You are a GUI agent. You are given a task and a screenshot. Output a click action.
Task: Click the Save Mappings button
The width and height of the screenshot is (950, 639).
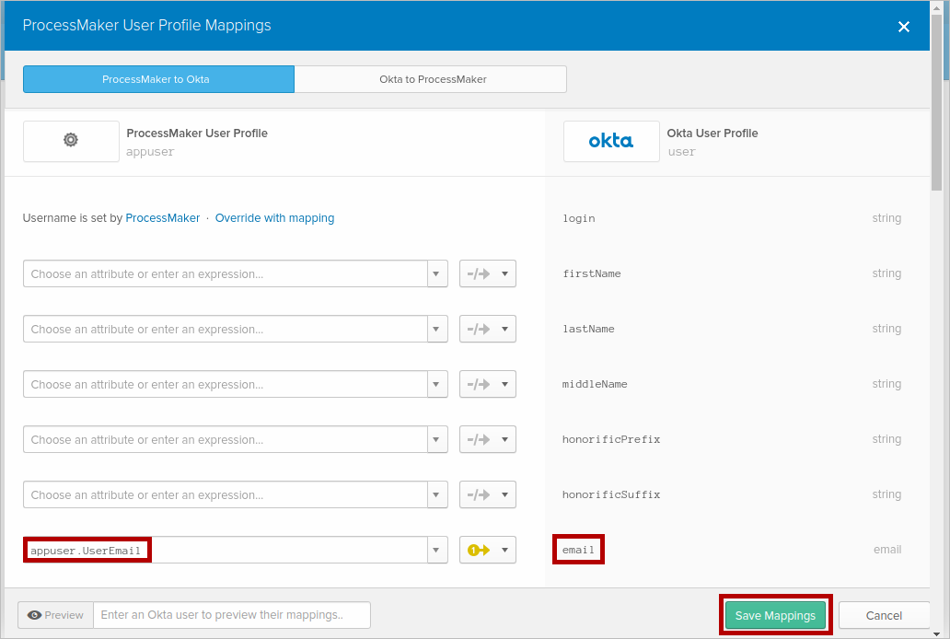(x=775, y=615)
